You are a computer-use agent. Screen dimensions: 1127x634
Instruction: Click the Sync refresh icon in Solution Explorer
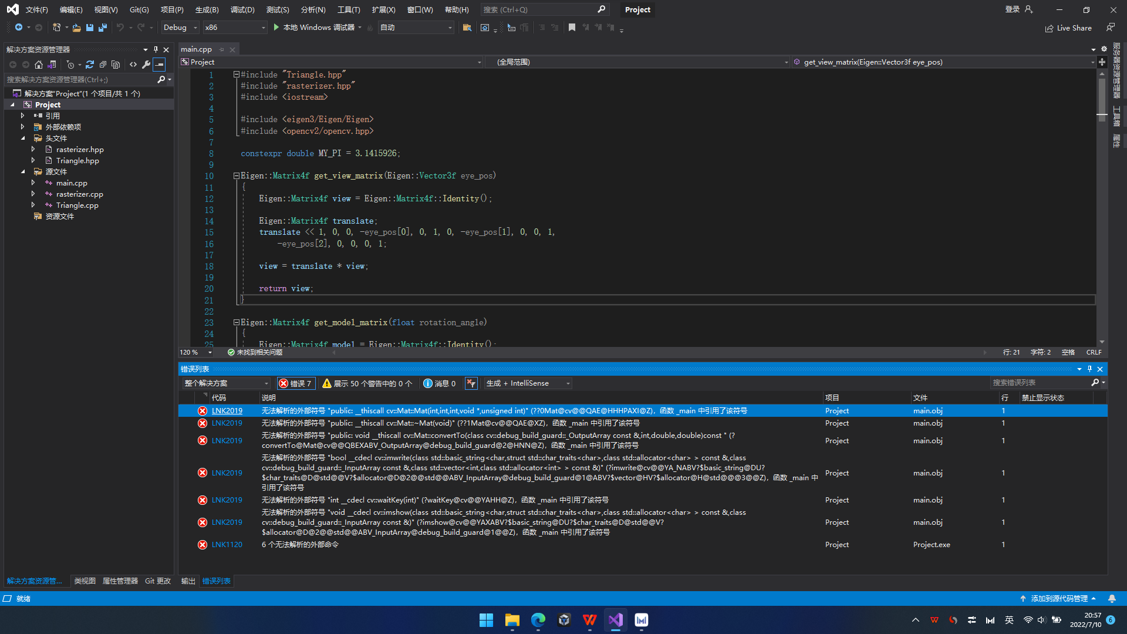(x=89, y=65)
